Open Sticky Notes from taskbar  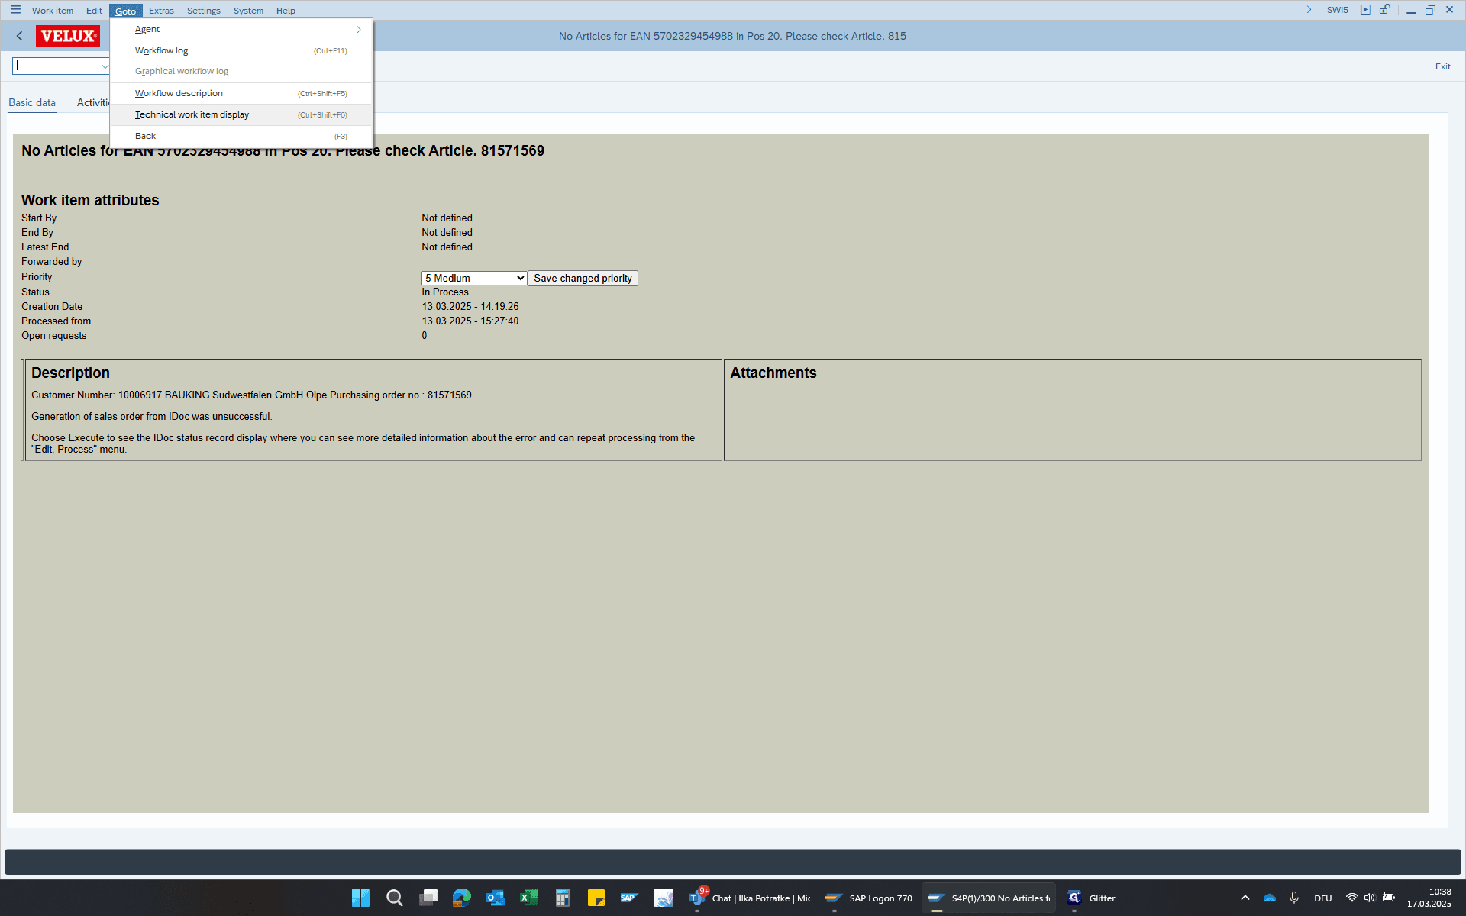tap(596, 898)
